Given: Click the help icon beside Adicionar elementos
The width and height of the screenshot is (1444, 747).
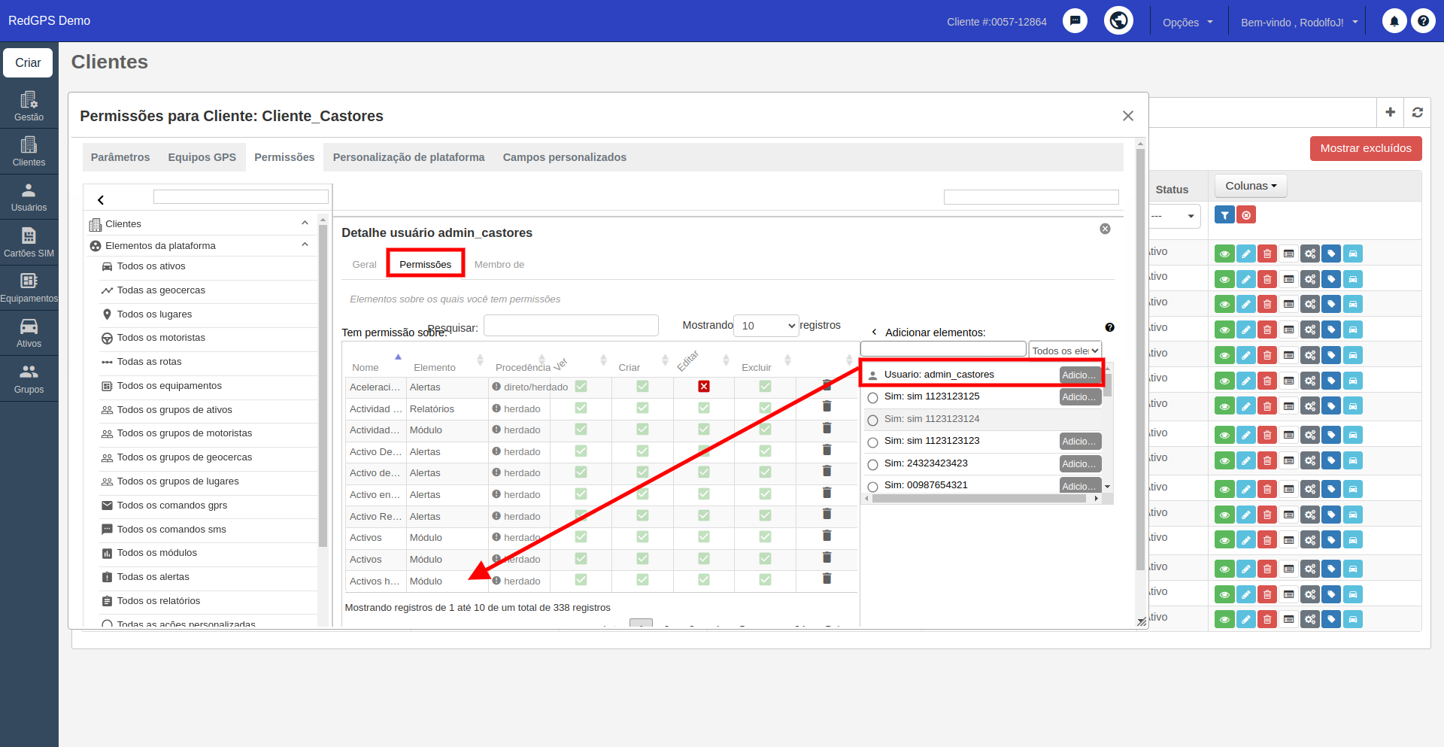Looking at the screenshot, I should pyautogui.click(x=1109, y=327).
